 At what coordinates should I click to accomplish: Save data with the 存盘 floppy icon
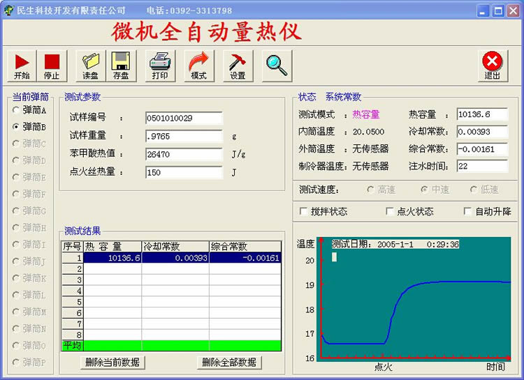tap(121, 66)
